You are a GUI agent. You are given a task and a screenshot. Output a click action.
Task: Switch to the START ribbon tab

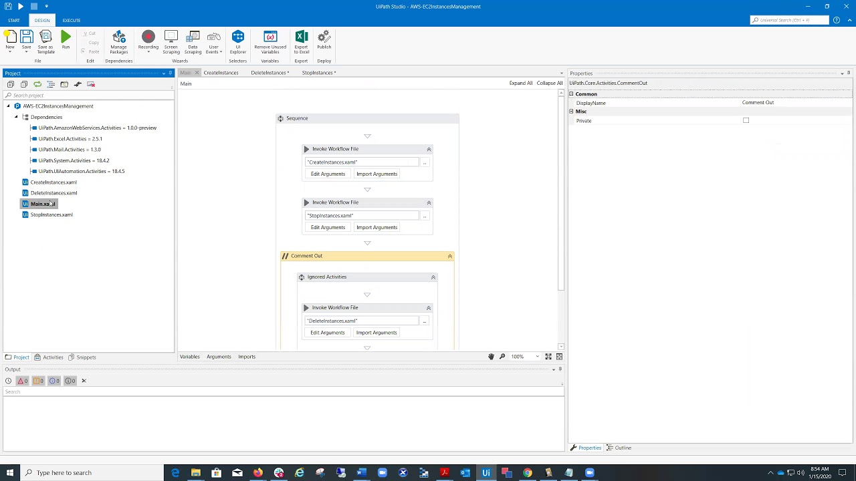13,21
